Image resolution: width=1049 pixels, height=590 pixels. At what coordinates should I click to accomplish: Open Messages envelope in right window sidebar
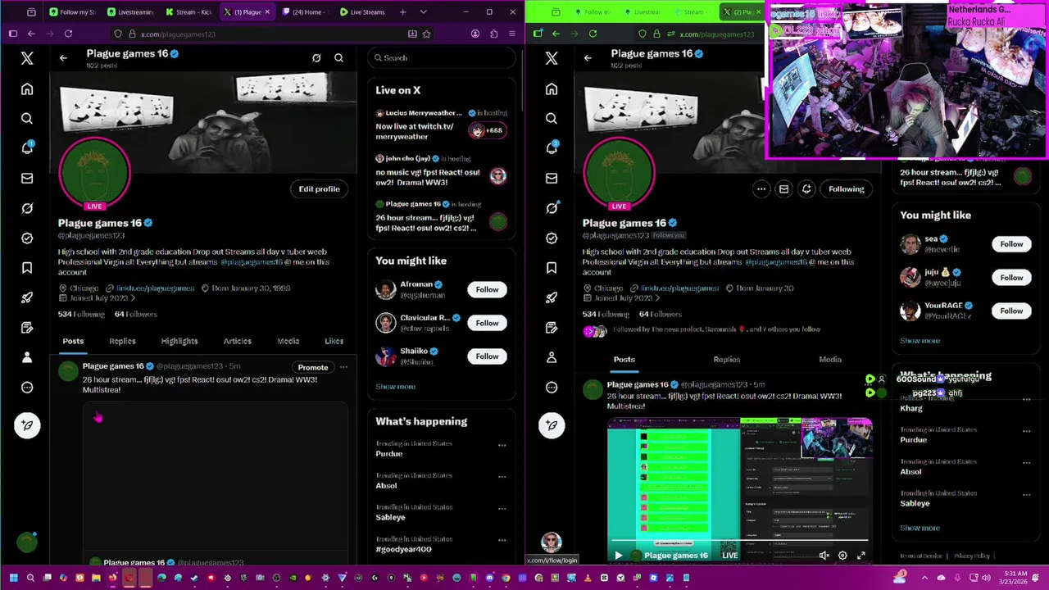click(552, 179)
